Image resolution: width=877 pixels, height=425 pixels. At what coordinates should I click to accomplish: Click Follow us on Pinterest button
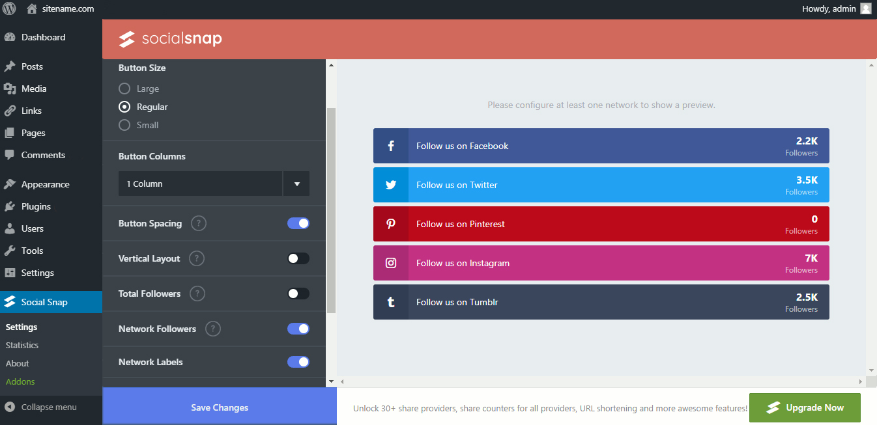coord(601,224)
